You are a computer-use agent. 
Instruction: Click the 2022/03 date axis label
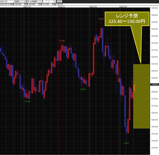tap(123, 7)
